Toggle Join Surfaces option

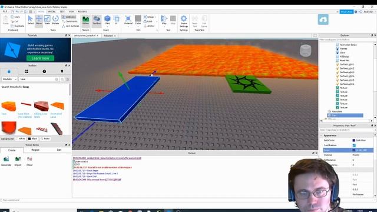71,26
